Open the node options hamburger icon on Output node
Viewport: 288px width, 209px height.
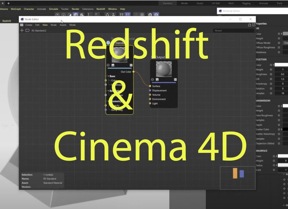click(x=175, y=79)
